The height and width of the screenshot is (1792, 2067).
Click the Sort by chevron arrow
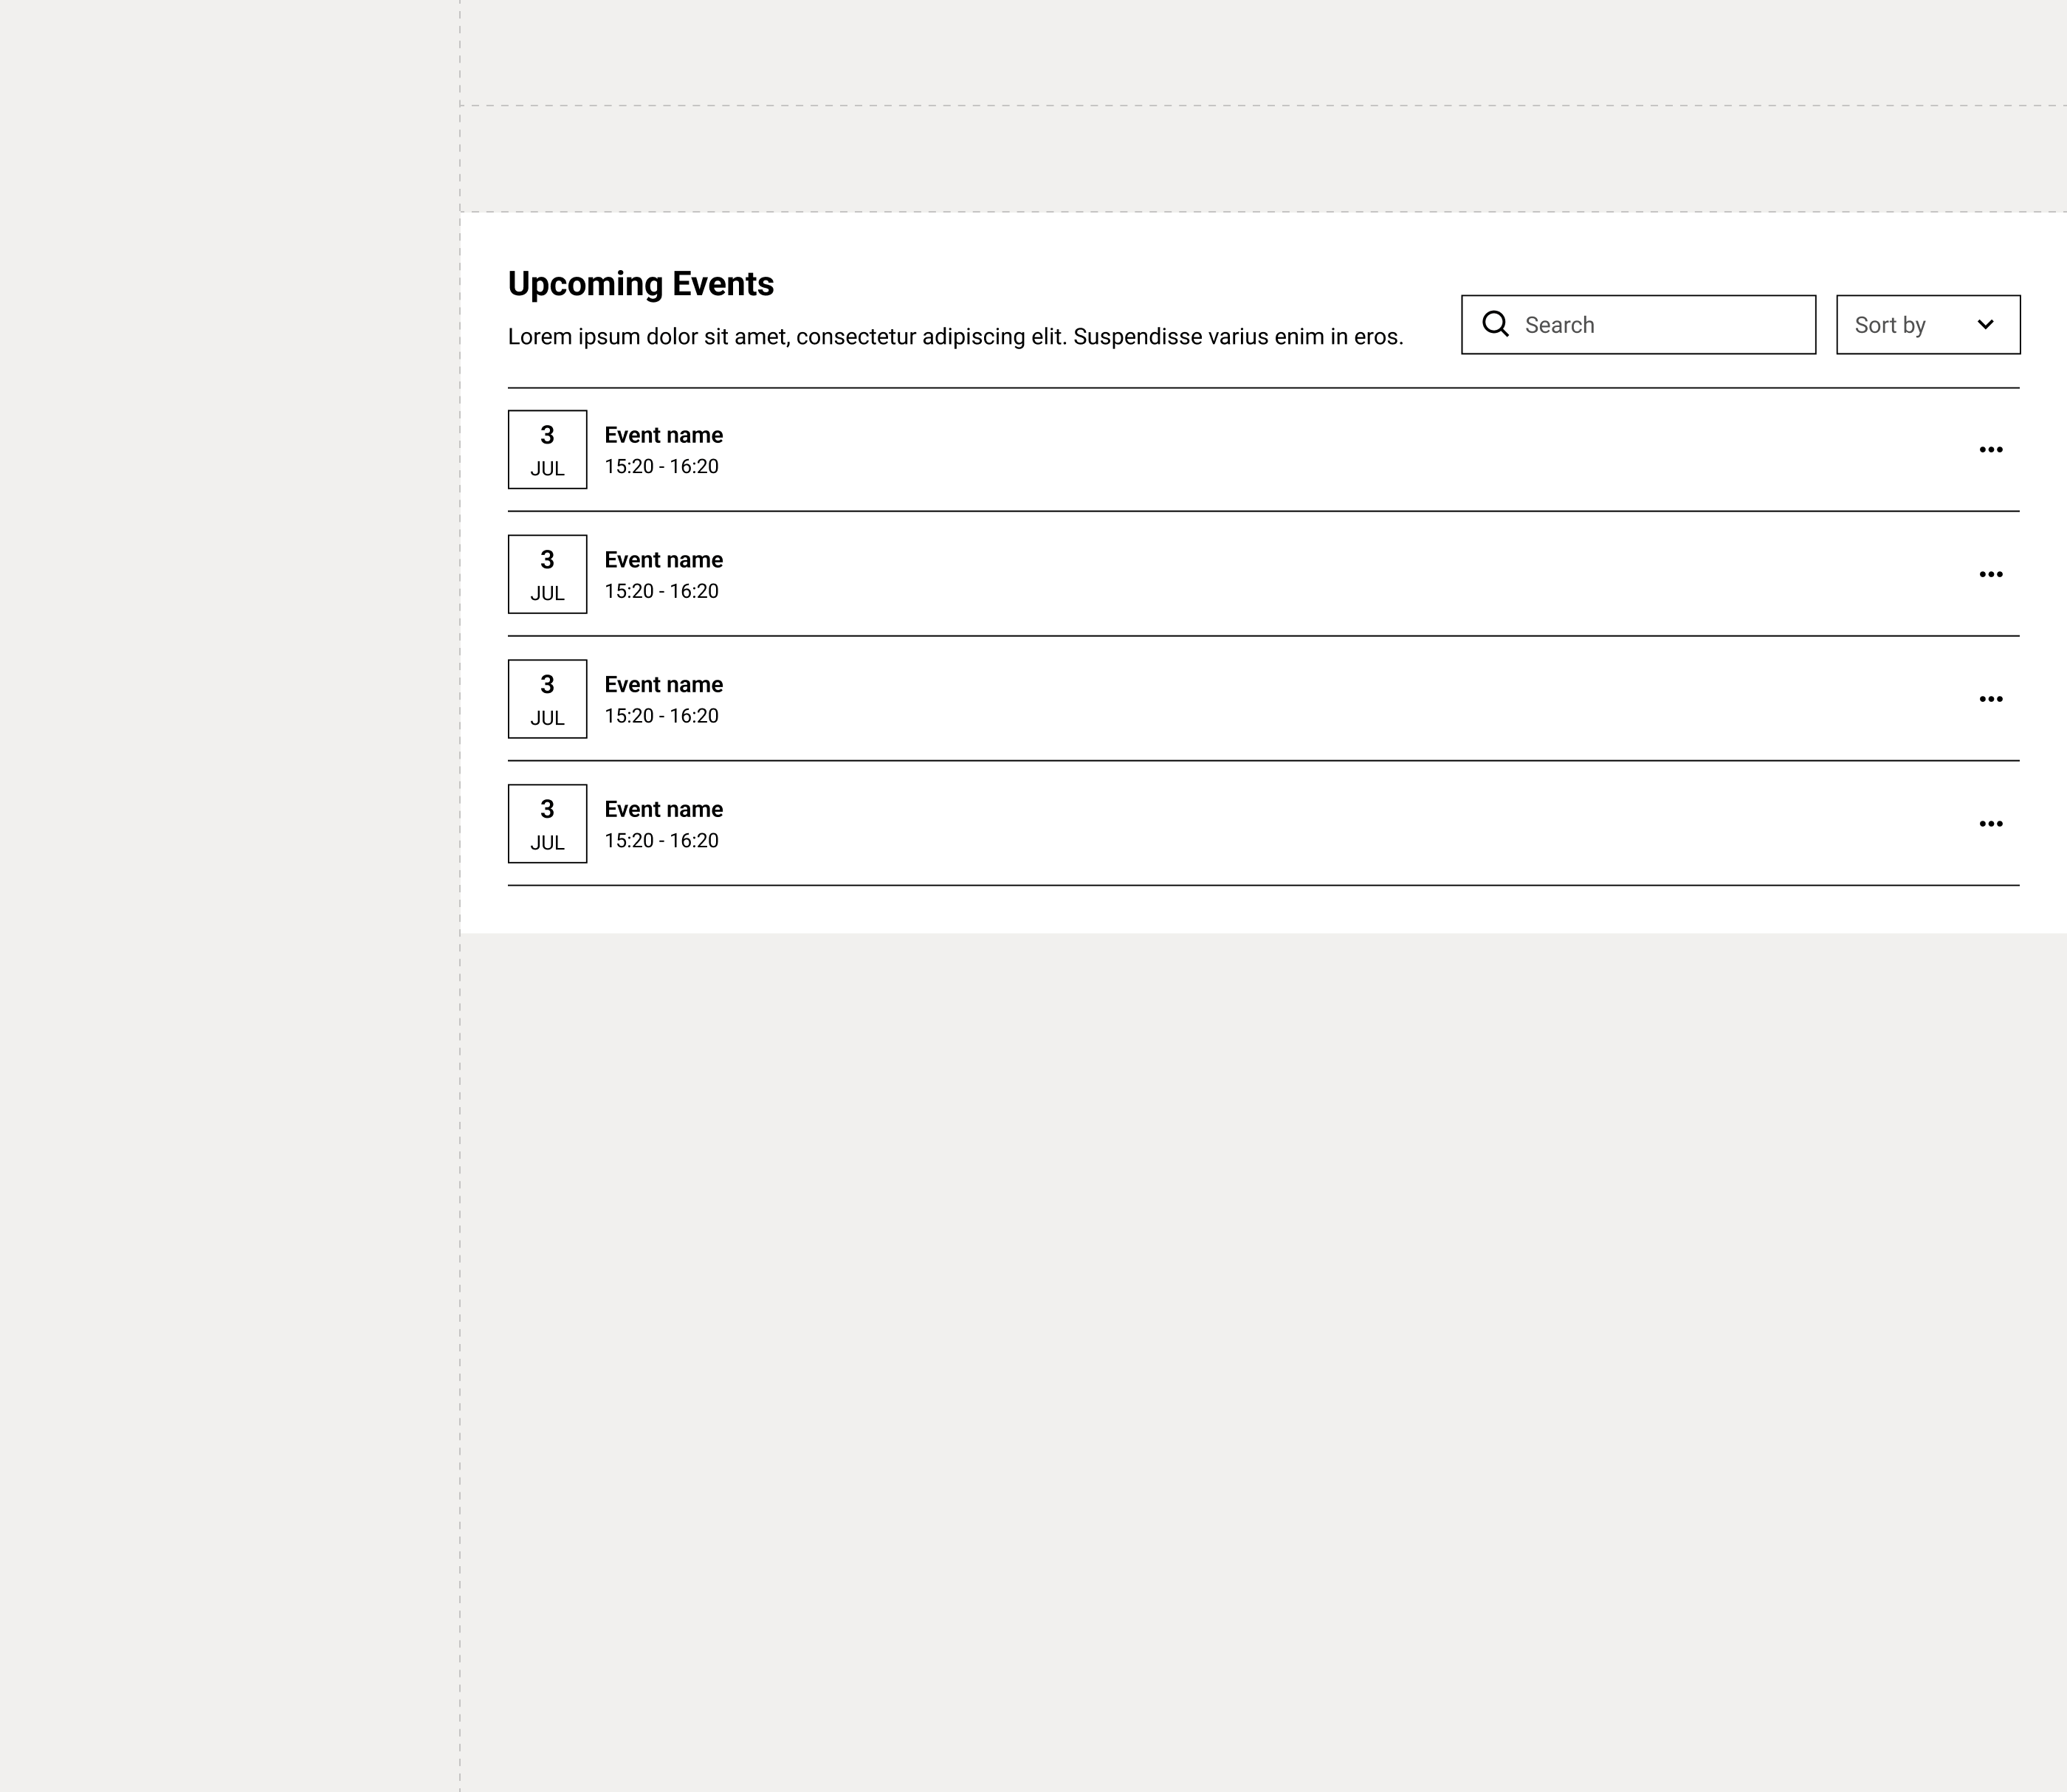point(1985,324)
